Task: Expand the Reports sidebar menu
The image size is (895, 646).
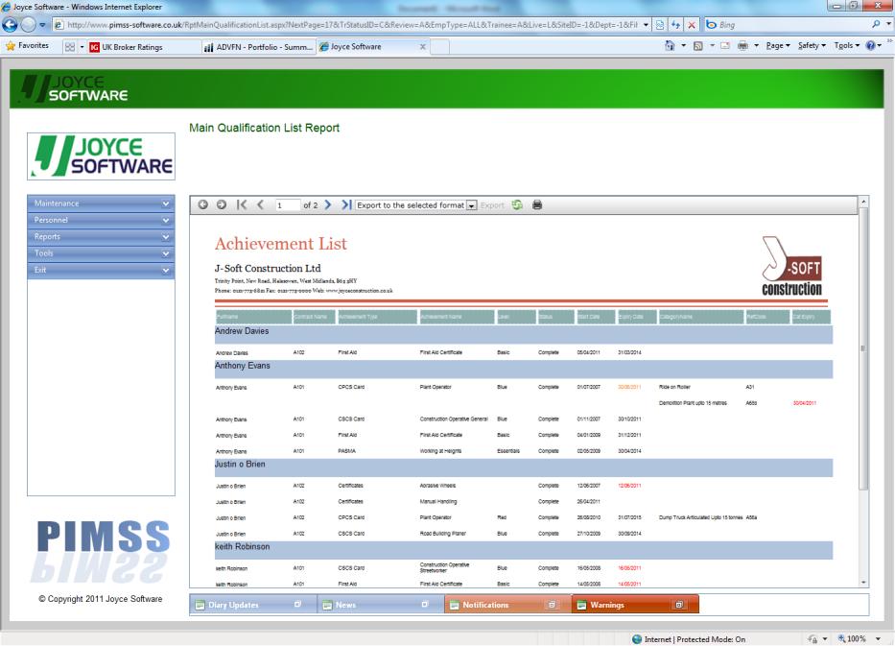Action: [x=101, y=236]
